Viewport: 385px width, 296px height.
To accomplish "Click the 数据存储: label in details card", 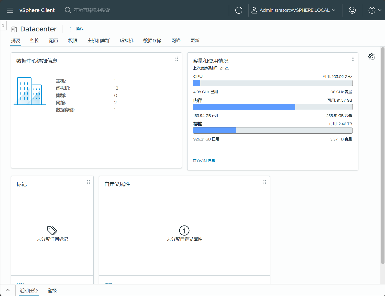I will pos(65,110).
